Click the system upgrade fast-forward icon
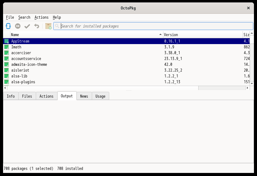Image resolution: width=257 pixels, height=176 pixels. [x=18, y=26]
